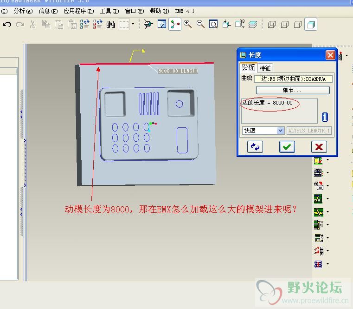Click the EMX numbered list icon

pyautogui.click(x=319, y=251)
